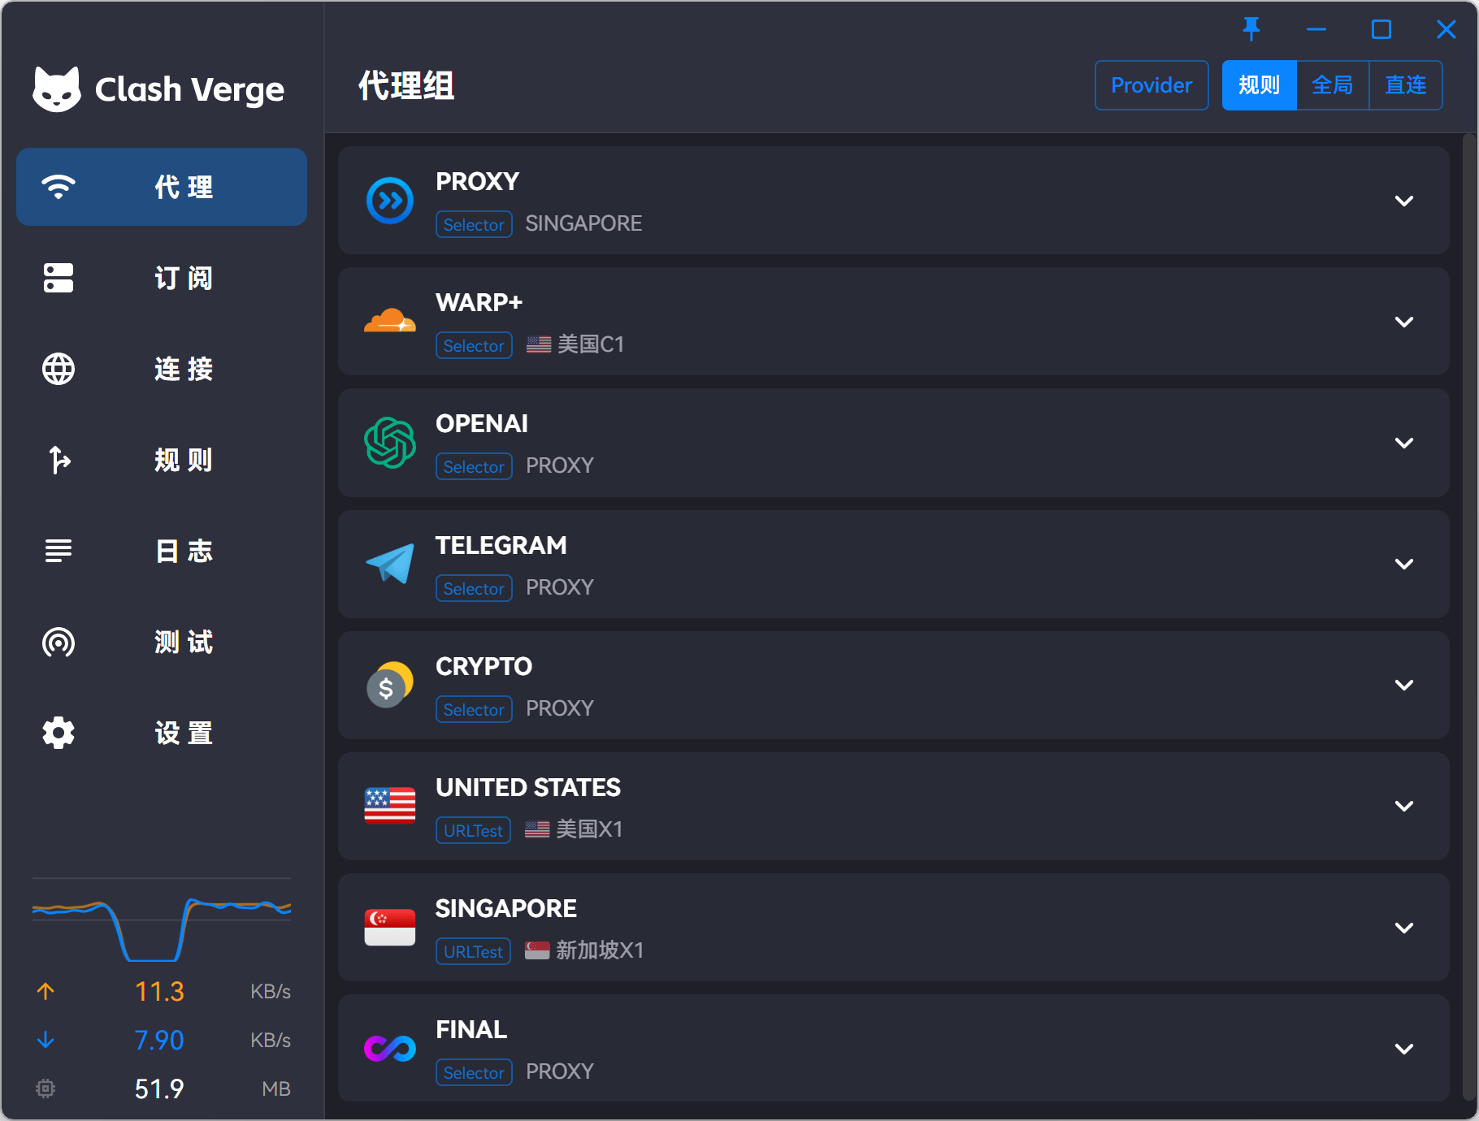Open the 日志 logs page
This screenshot has width=1479, height=1121.
click(162, 551)
